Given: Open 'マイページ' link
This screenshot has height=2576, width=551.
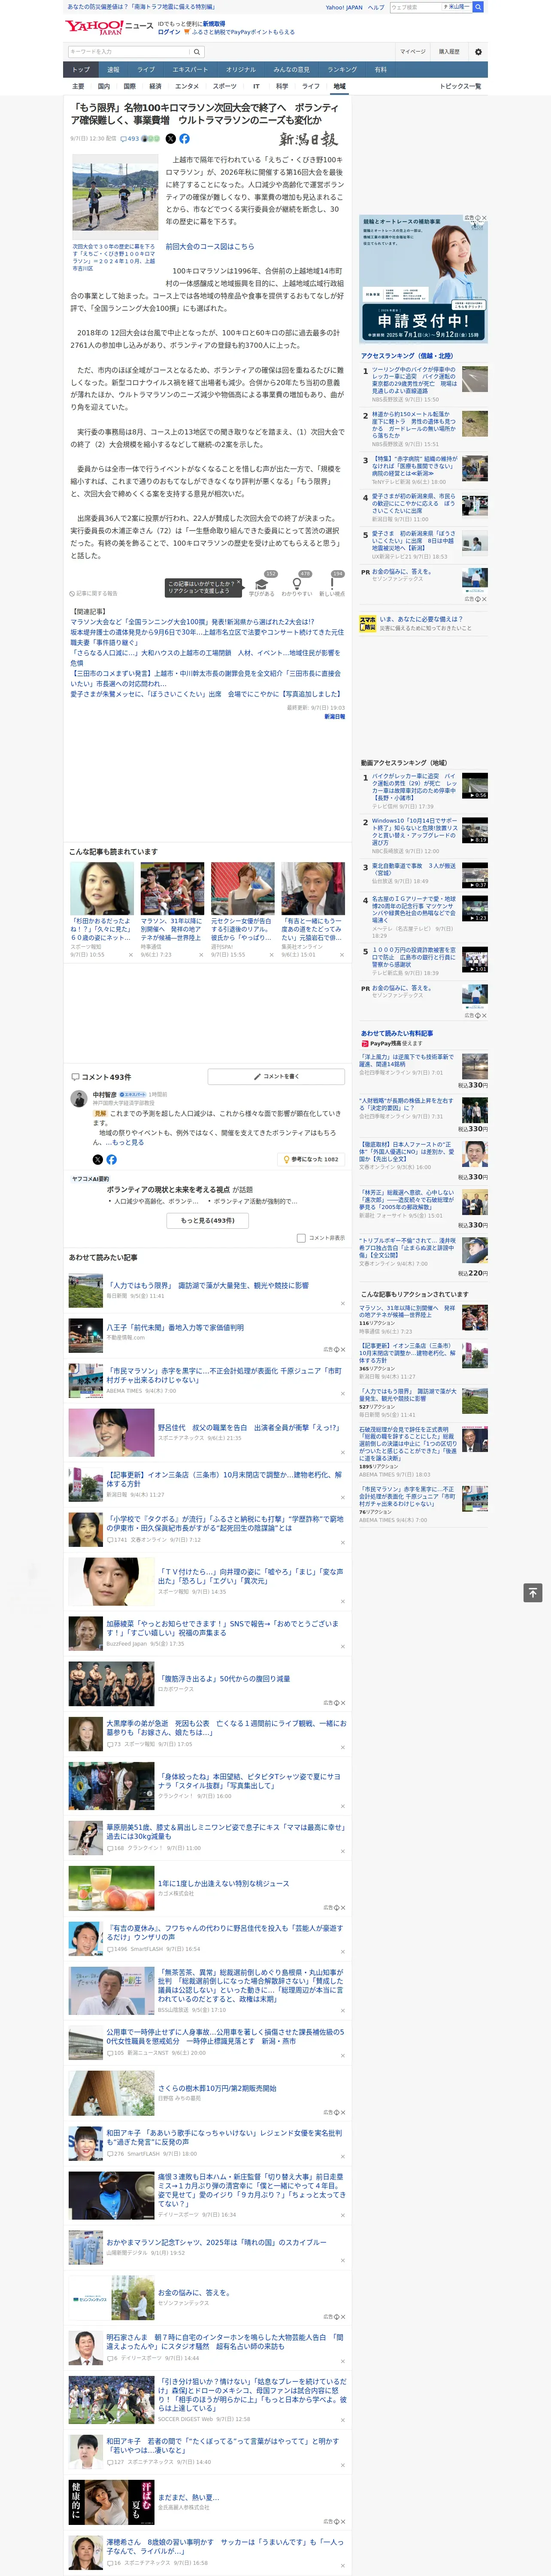Looking at the screenshot, I should [413, 52].
